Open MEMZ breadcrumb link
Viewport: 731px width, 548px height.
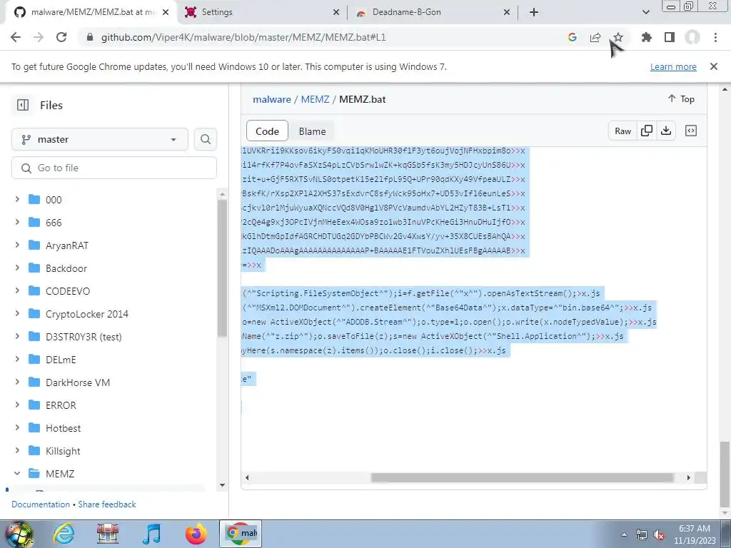tap(315, 99)
